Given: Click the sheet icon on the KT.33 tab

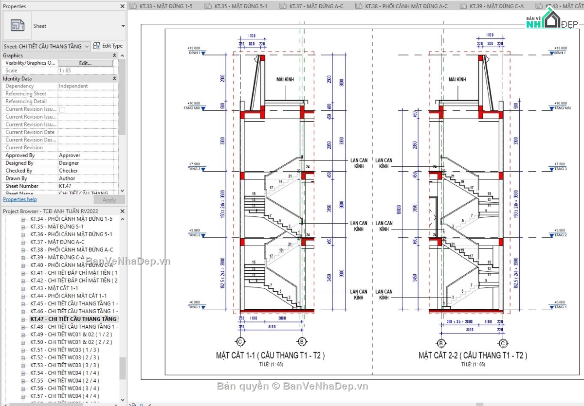Looking at the screenshot, I should tap(132, 6).
